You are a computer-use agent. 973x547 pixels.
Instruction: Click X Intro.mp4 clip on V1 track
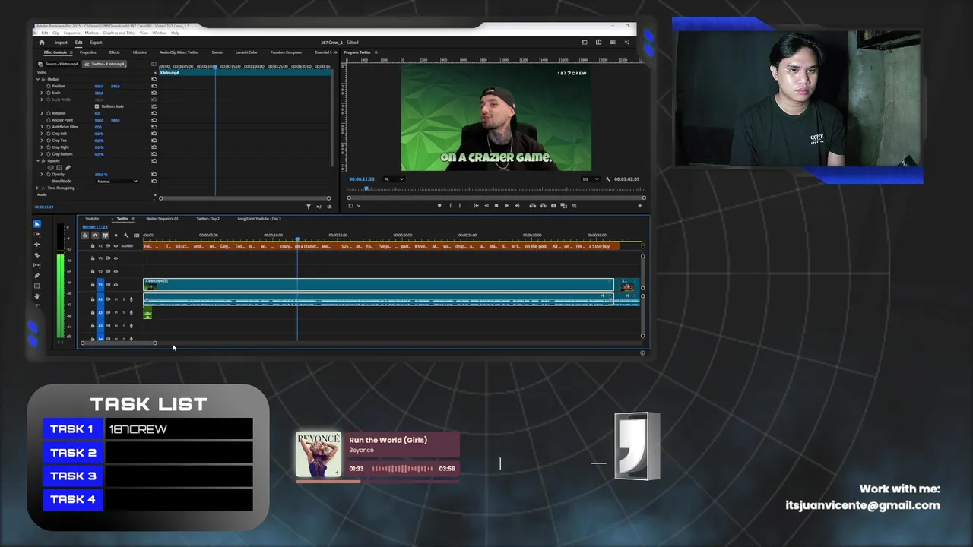click(x=379, y=285)
